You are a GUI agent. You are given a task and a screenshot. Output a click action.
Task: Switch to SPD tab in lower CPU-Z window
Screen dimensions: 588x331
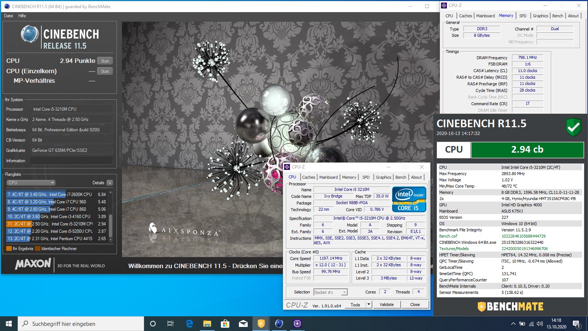pyautogui.click(x=366, y=177)
